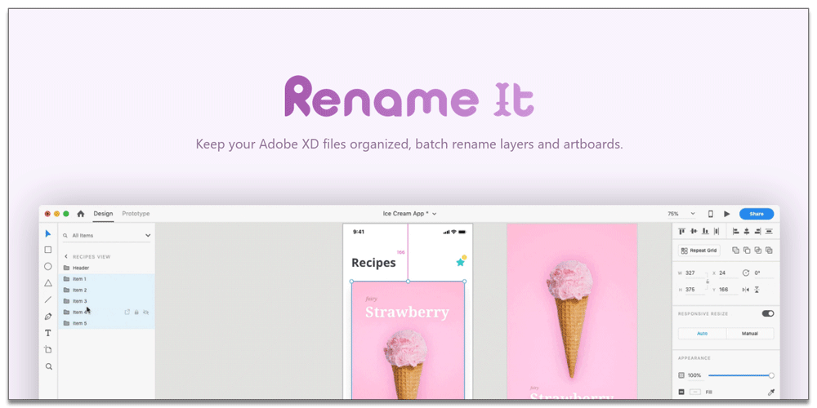Image resolution: width=817 pixels, height=408 pixels.
Task: Toggle the Responsive Resize switch
Action: point(767,313)
